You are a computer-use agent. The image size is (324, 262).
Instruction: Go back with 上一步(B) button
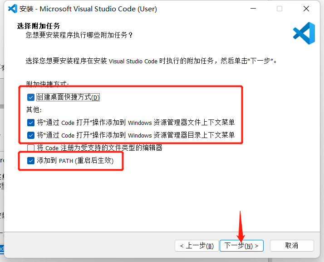196,246
